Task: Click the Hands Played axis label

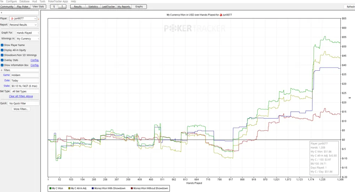Action: pyautogui.click(x=194, y=183)
